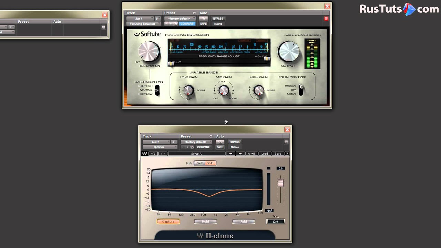Viewport: 441px width, 248px height.
Task: Click the Trim value field showing 12.0
Action: 275,221
